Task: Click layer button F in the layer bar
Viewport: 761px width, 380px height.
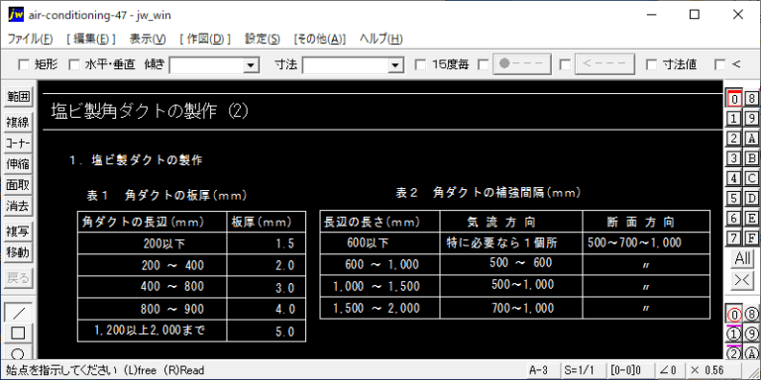Action: (x=751, y=237)
